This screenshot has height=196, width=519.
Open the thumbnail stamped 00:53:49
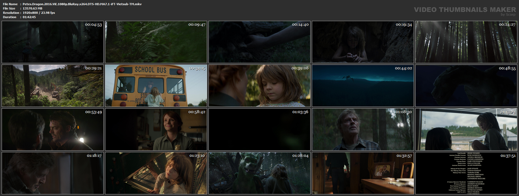point(53,129)
